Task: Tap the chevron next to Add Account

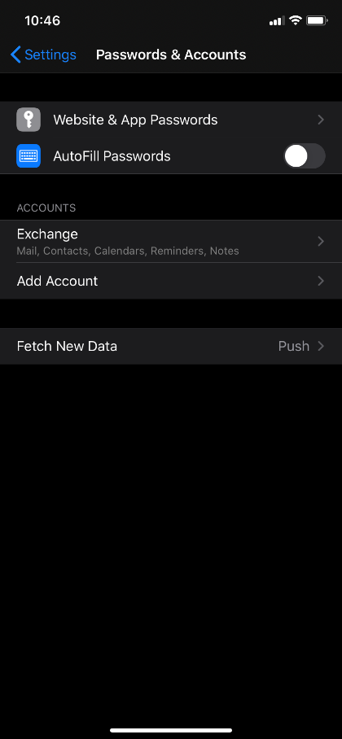Action: click(x=321, y=281)
